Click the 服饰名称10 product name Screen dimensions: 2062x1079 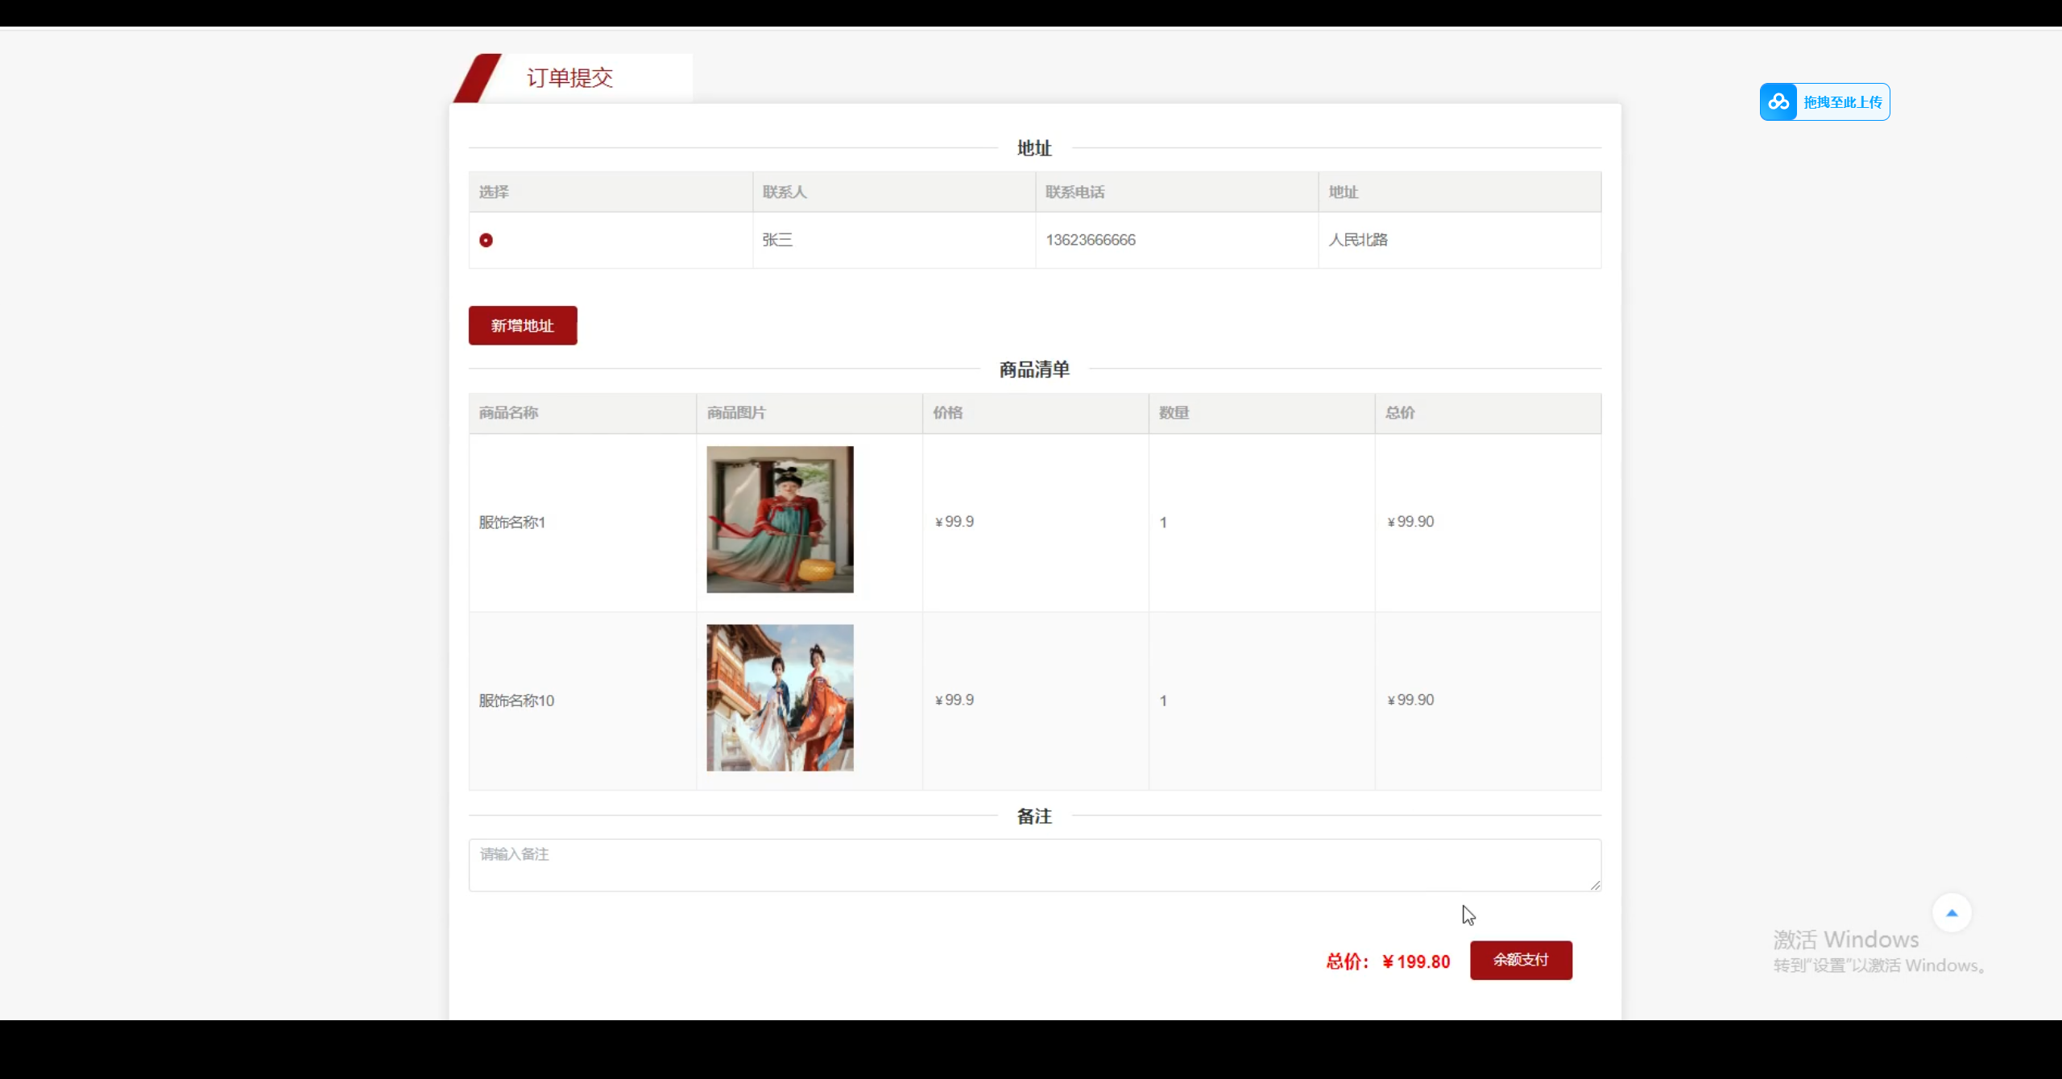click(x=516, y=701)
